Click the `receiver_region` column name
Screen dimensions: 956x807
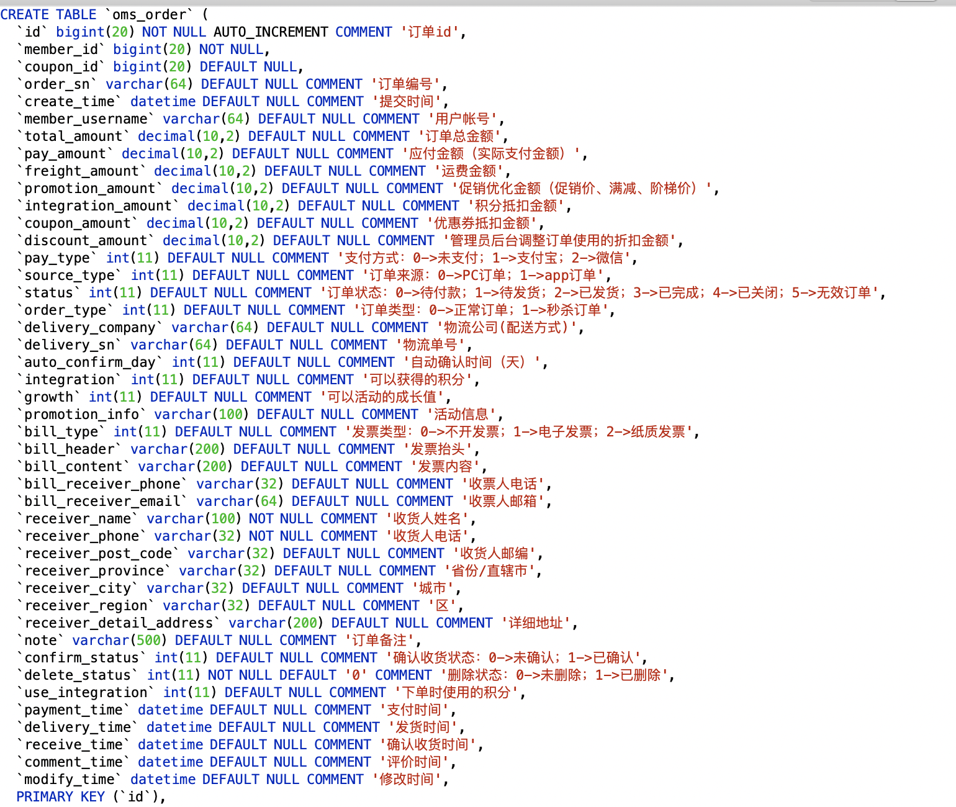click(86, 605)
